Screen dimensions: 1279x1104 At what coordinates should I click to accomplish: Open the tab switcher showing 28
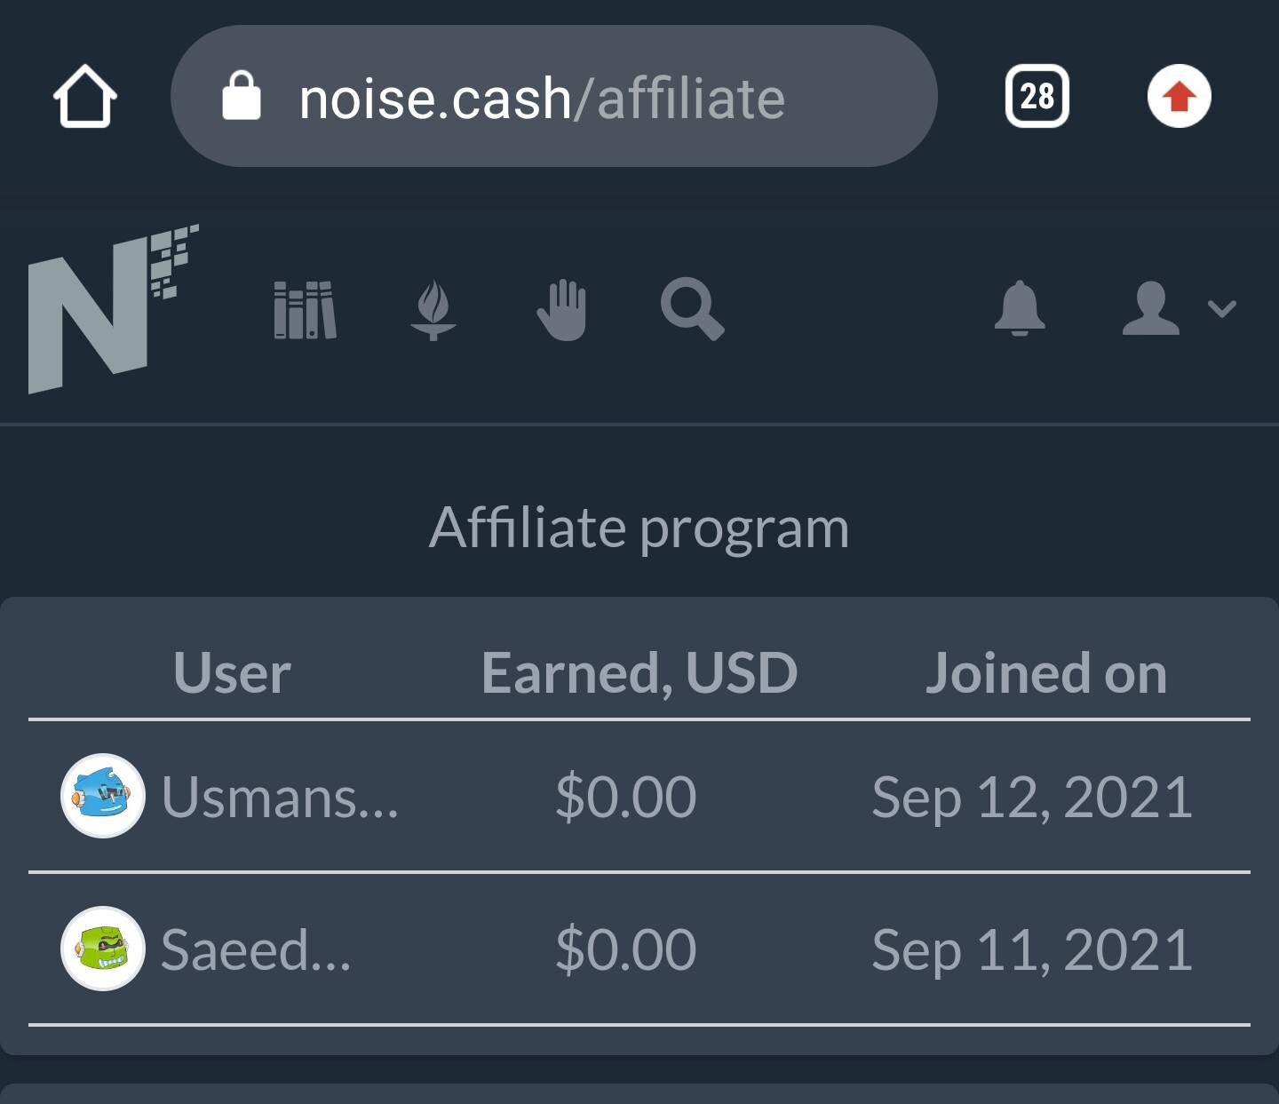pos(1037,96)
